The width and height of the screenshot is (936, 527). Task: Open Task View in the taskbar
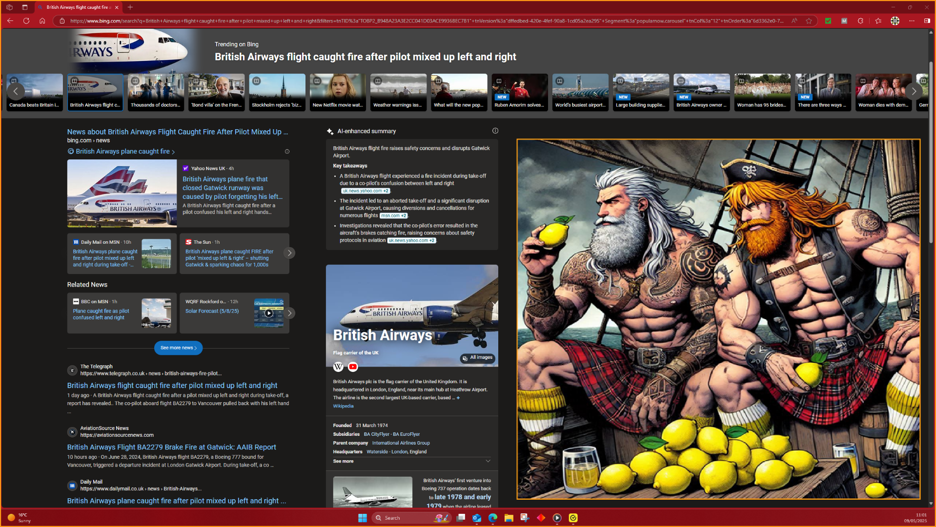pos(461,518)
